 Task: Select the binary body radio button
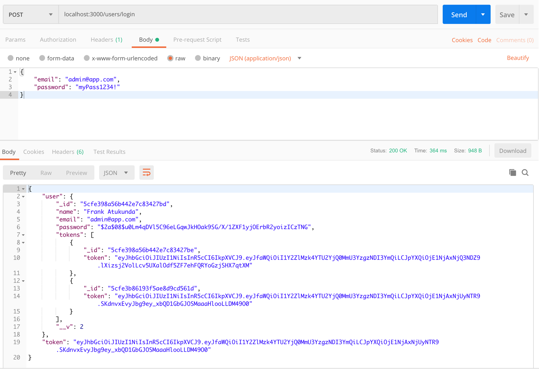coord(198,58)
